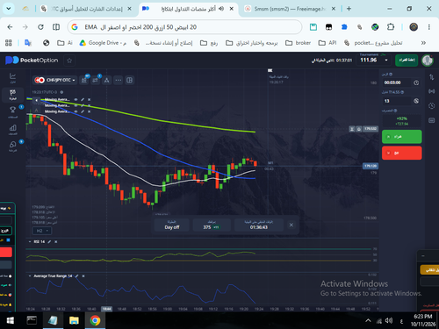The width and height of the screenshot is (439, 329).
Task: Show more bookmarks chevron
Action: 423,43
